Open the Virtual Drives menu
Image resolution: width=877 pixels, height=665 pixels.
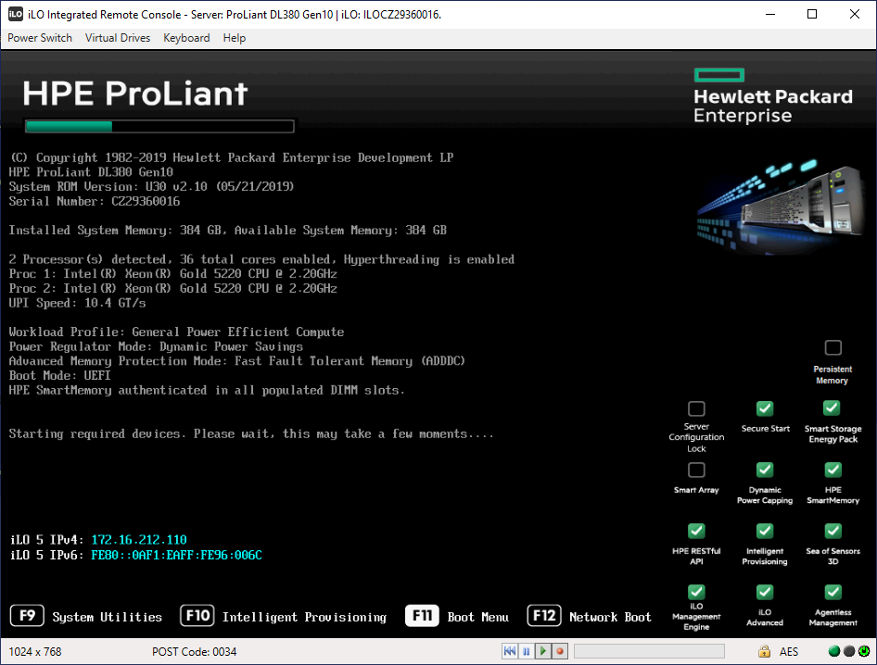pos(118,38)
